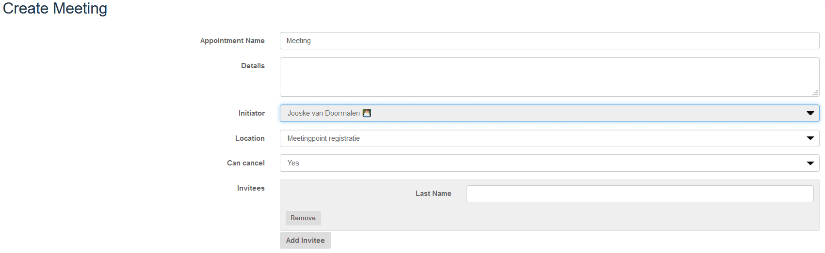Click the invitee Last Name field
The height and width of the screenshot is (253, 825).
tap(640, 193)
